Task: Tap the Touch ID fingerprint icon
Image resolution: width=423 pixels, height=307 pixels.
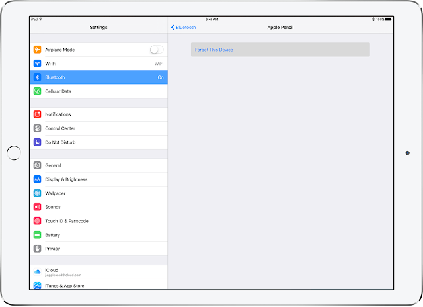Action: [x=37, y=221]
